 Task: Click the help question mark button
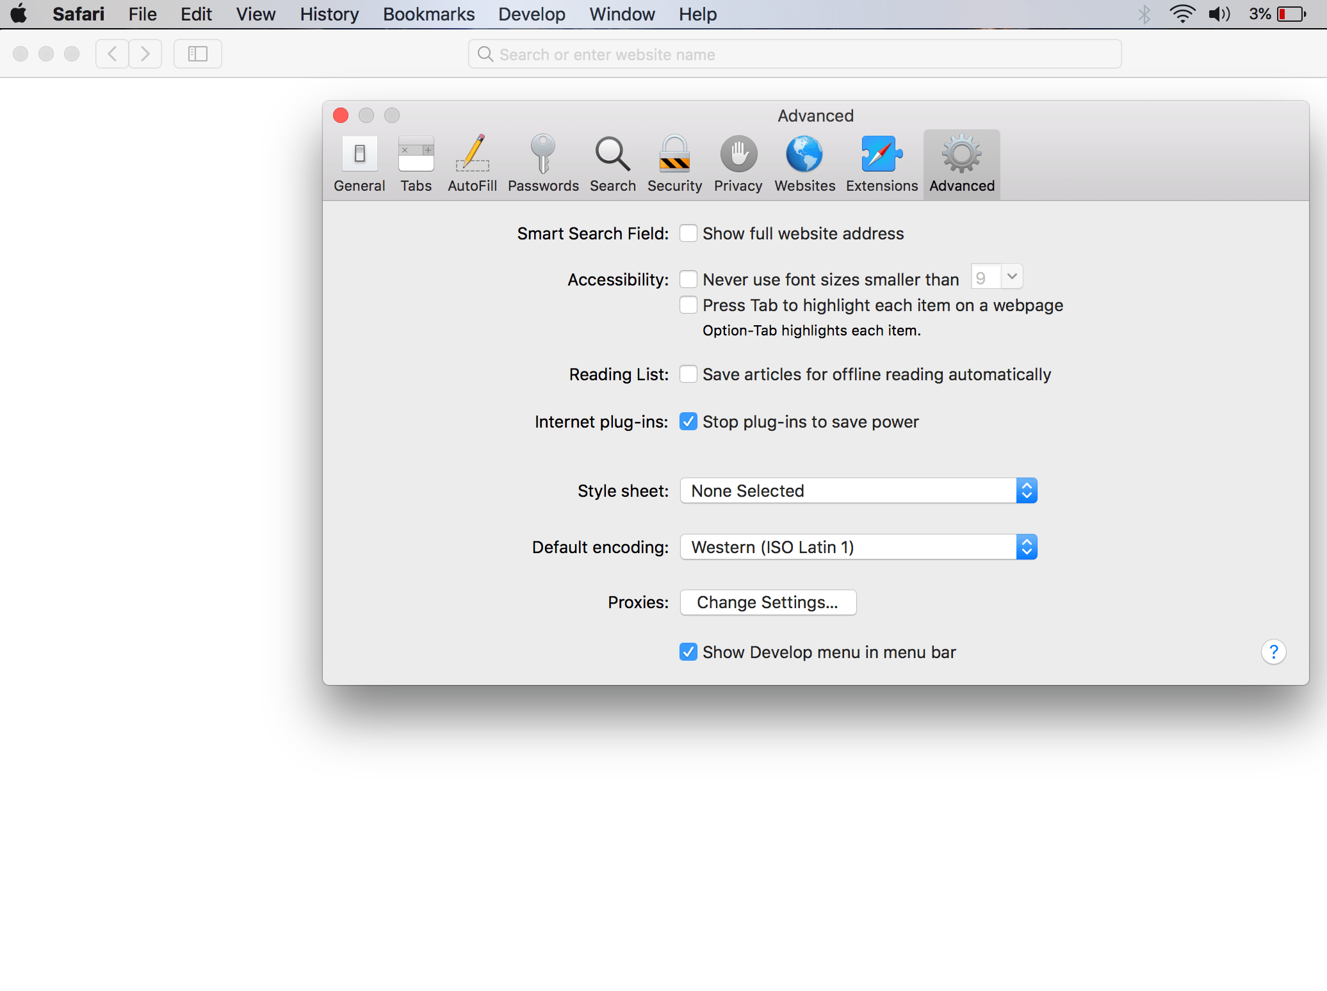point(1274,652)
